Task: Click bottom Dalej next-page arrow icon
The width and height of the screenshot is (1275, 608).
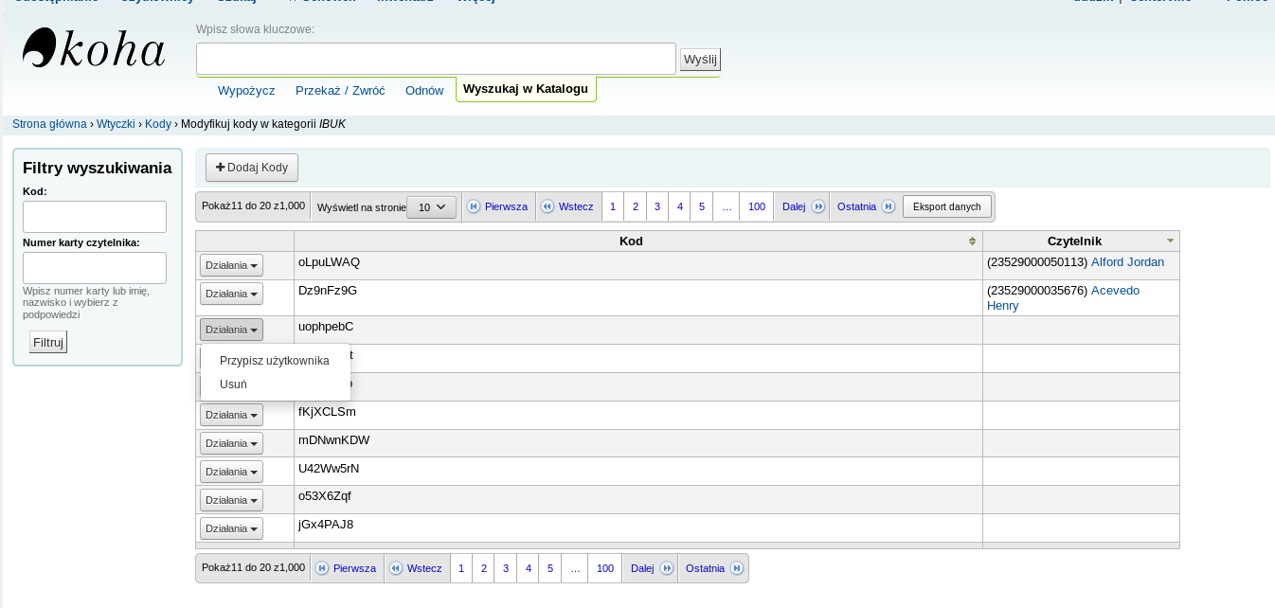Action: click(667, 568)
